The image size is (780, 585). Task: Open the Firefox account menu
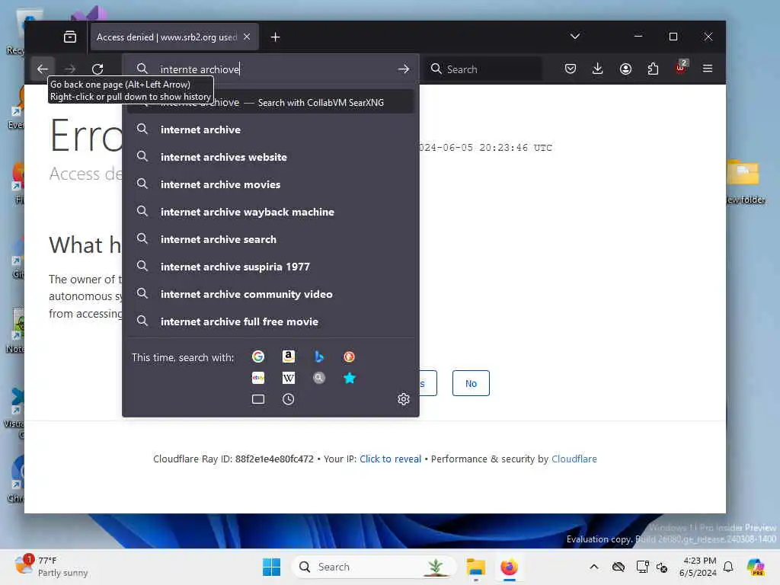625,69
